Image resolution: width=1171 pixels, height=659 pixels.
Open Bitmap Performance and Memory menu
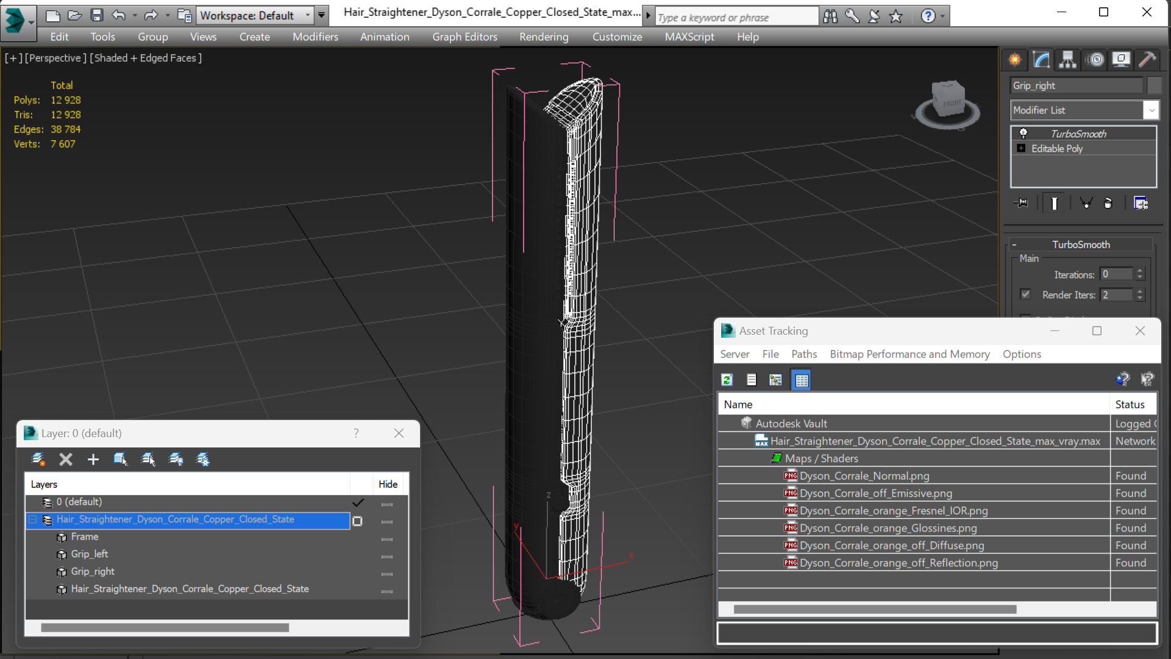pos(909,354)
